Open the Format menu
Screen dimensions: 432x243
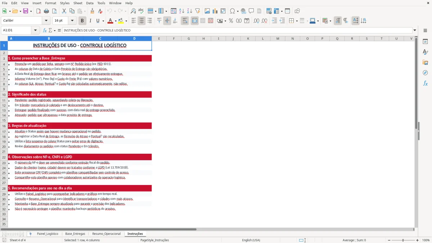pos(51,3)
